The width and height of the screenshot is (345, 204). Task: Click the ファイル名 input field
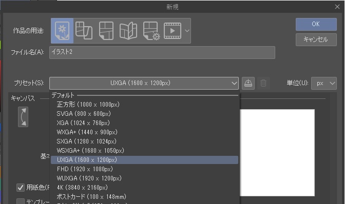point(162,52)
